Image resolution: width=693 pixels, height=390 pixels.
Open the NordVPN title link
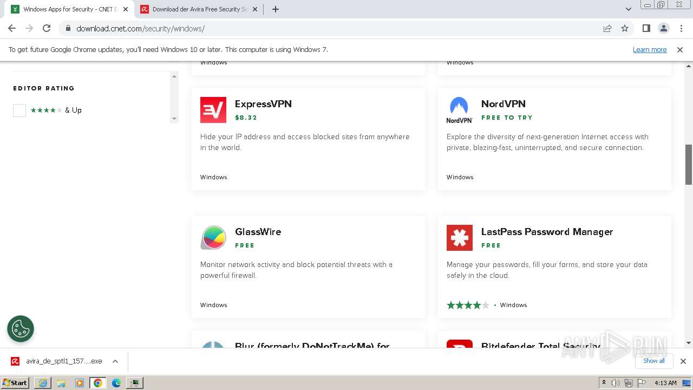pos(504,104)
